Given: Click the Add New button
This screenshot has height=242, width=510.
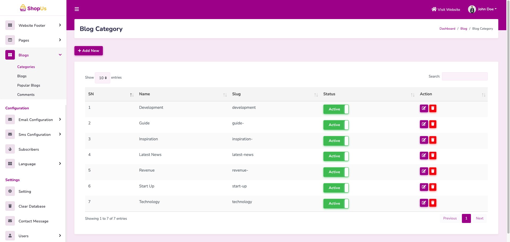Looking at the screenshot, I should [88, 51].
